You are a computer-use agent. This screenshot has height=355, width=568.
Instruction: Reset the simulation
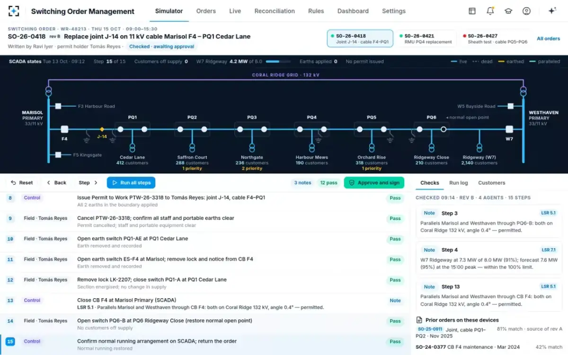click(x=22, y=183)
